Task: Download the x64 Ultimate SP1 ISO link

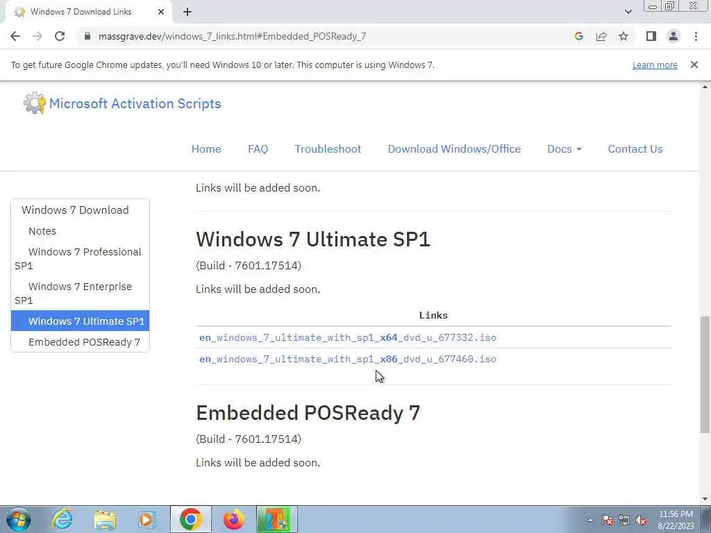Action: pyautogui.click(x=348, y=337)
